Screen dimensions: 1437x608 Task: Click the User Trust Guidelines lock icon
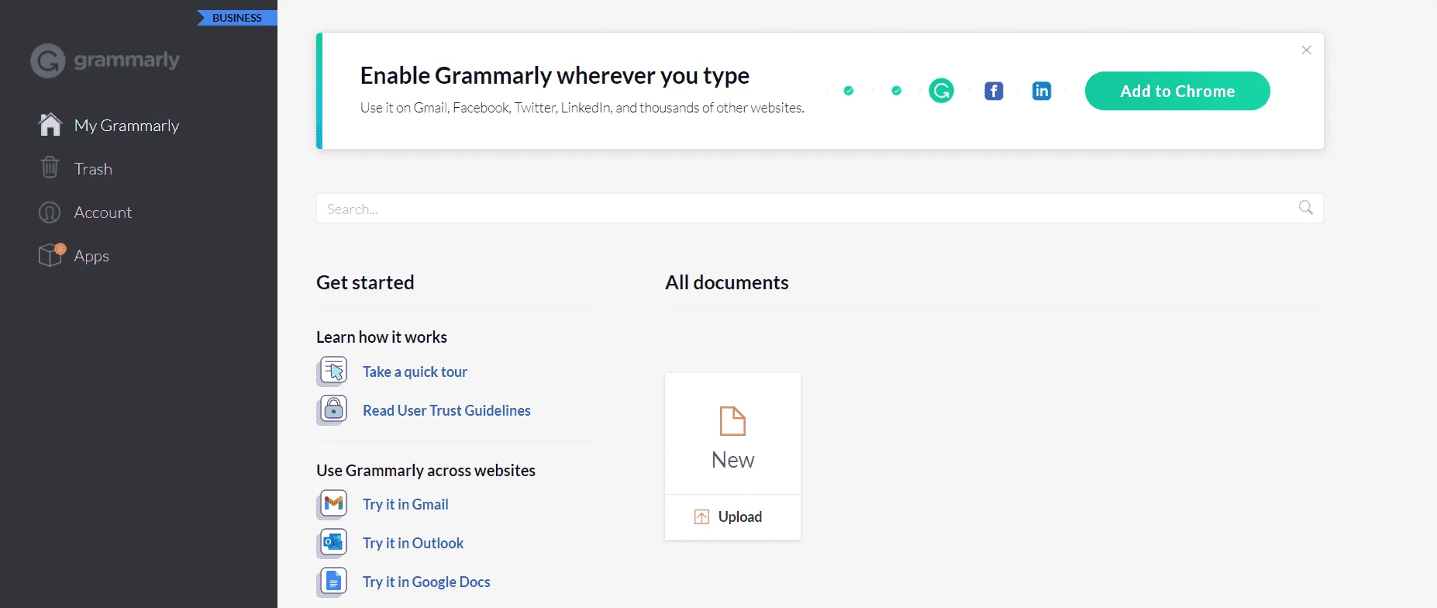333,410
